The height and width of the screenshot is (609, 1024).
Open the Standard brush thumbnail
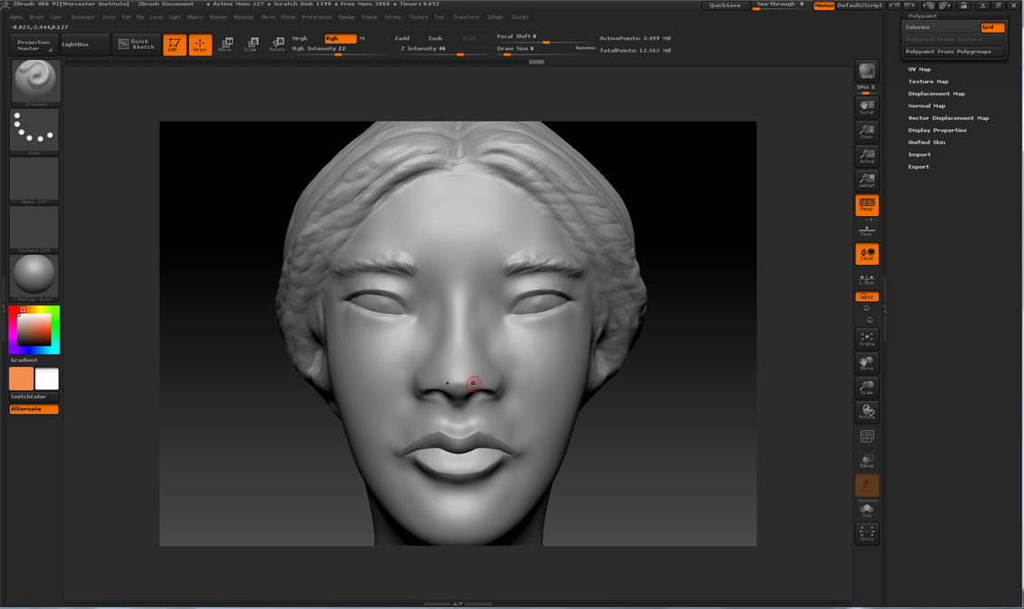tap(35, 82)
